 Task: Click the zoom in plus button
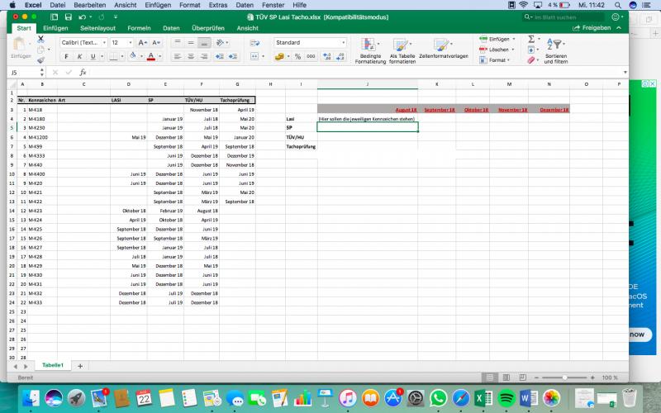tap(592, 377)
